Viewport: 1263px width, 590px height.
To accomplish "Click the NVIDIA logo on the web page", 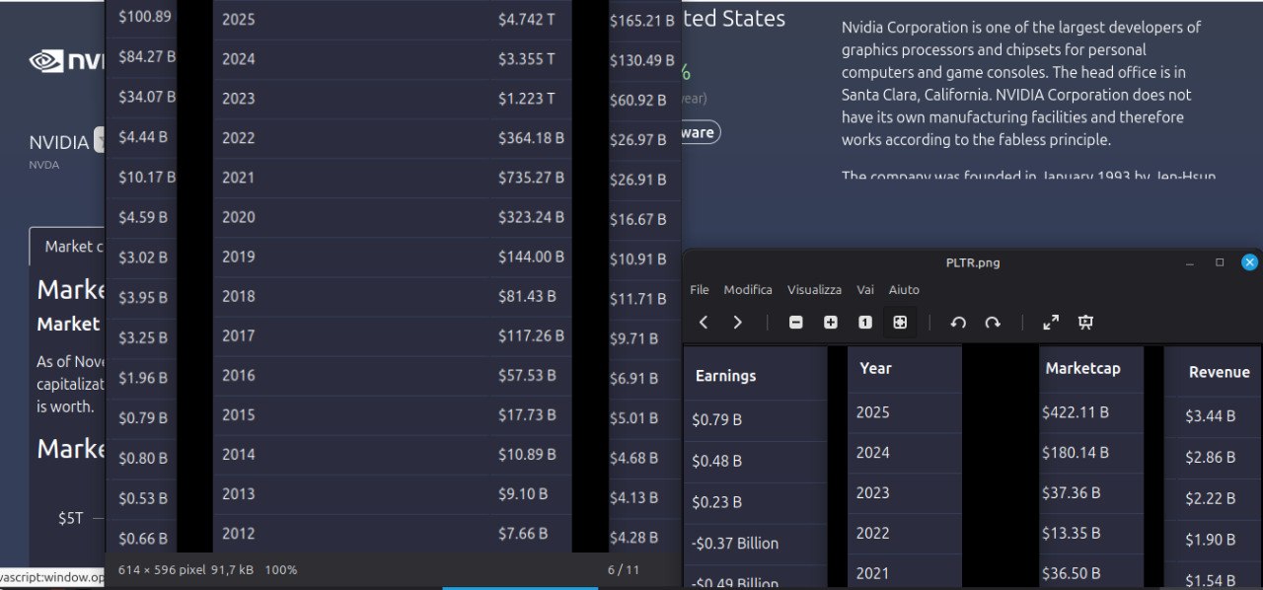I will point(66,61).
